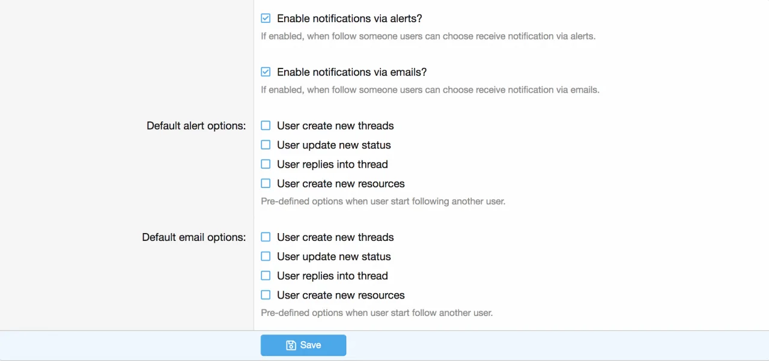Viewport: 769px width, 361px height.
Task: Click the "start follow another user" hint text
Action: click(x=377, y=313)
